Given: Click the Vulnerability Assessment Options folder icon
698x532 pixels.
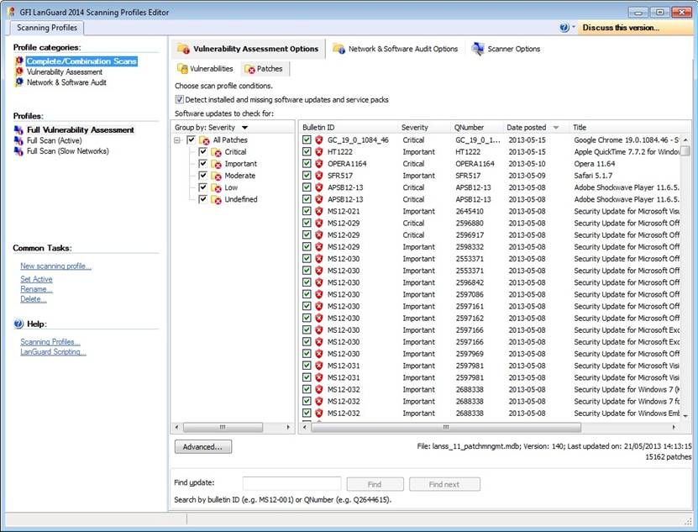Looking at the screenshot, I should coord(183,49).
